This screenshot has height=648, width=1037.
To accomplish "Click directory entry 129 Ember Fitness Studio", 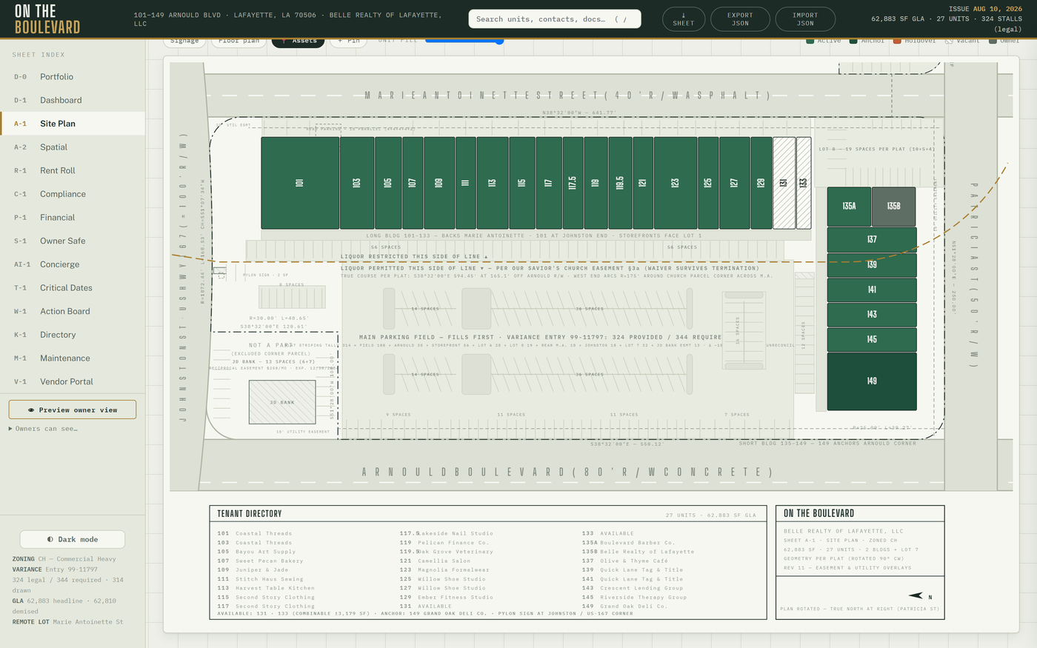I will point(447,597).
